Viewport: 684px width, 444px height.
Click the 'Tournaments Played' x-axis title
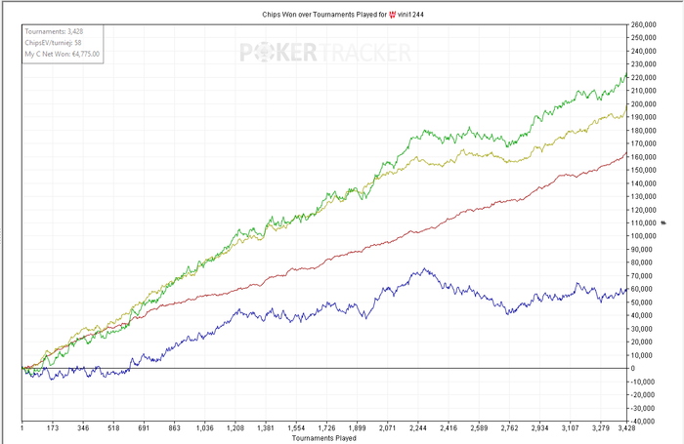pos(324,438)
